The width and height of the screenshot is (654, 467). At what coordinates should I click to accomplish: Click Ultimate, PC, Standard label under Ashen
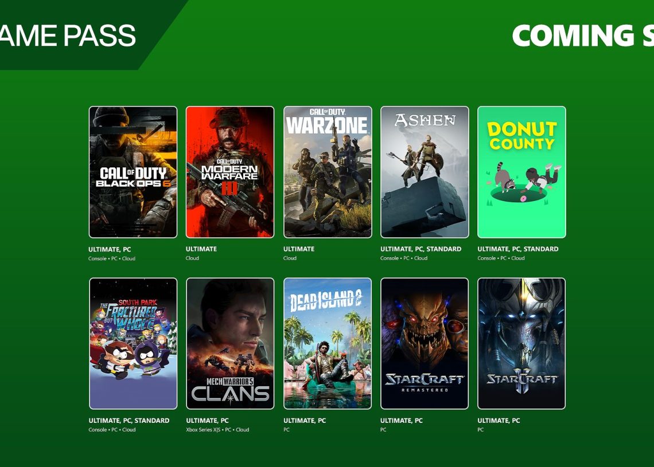421,249
